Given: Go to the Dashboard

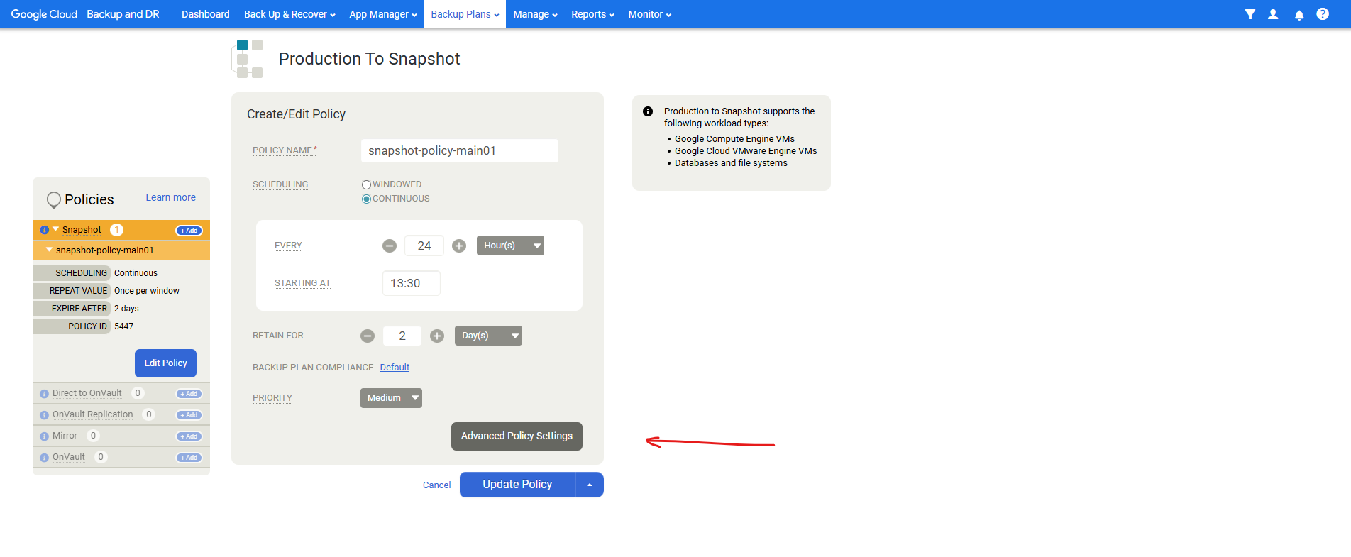Looking at the screenshot, I should (x=206, y=14).
